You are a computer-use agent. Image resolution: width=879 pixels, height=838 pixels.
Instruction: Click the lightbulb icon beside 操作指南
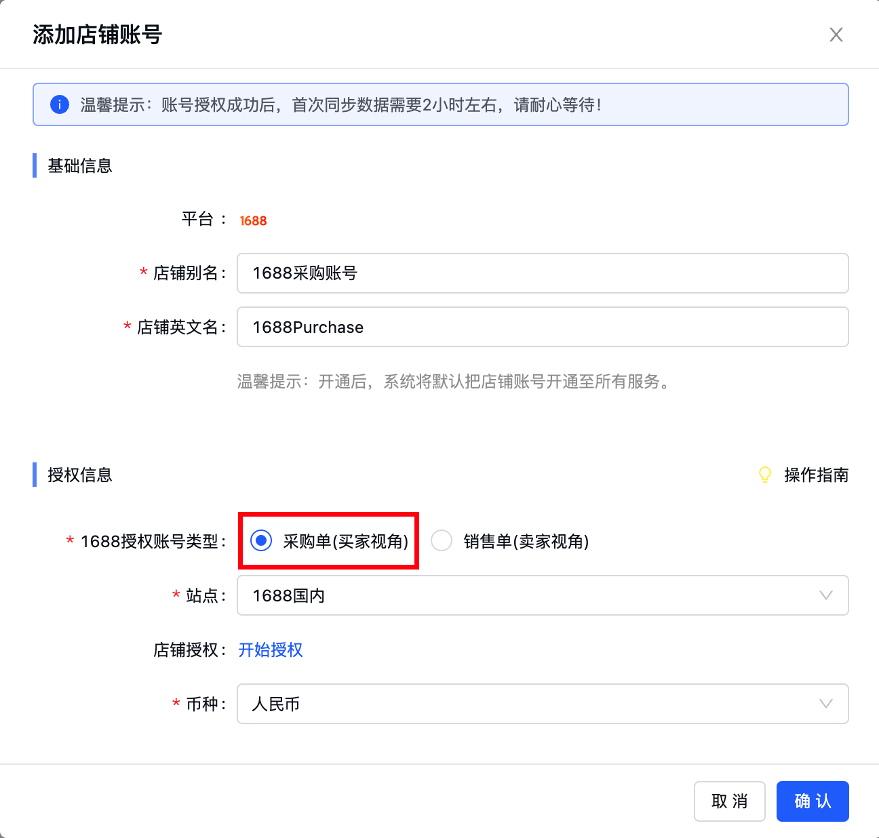765,475
